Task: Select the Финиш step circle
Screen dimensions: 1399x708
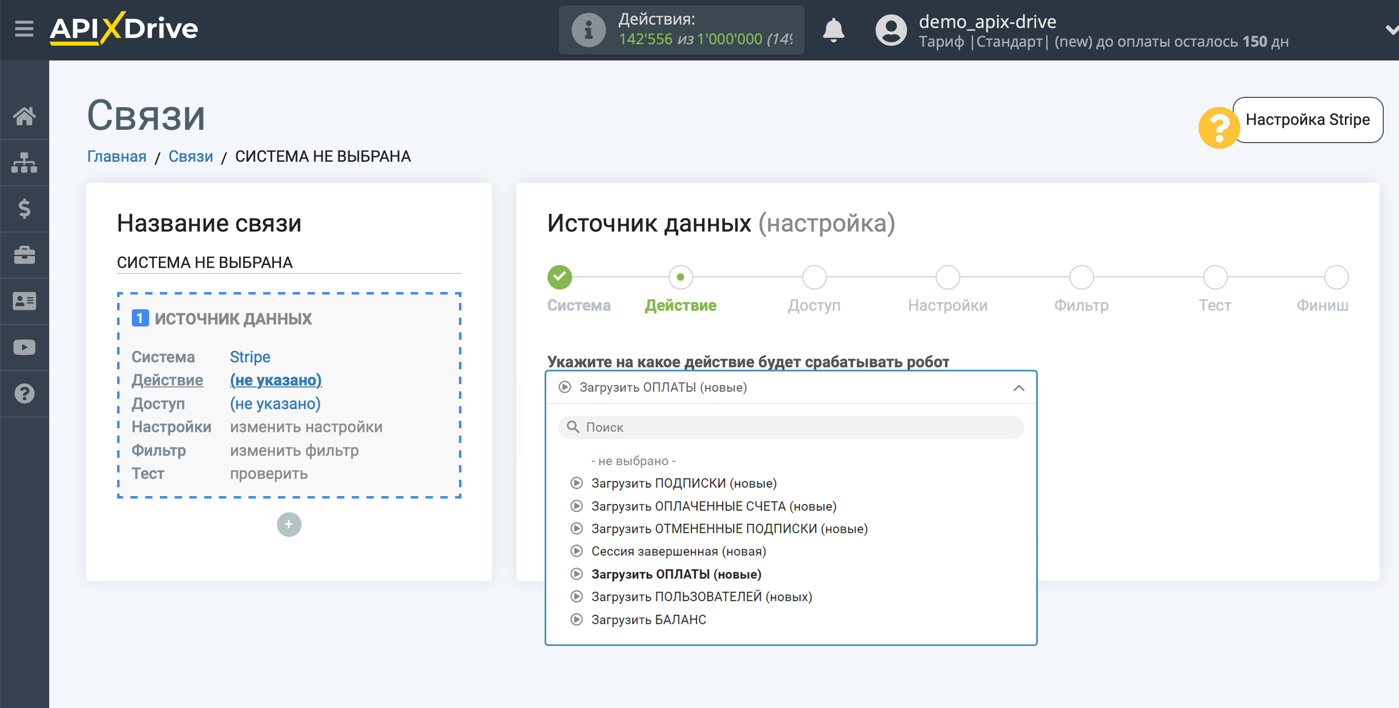Action: [1336, 277]
